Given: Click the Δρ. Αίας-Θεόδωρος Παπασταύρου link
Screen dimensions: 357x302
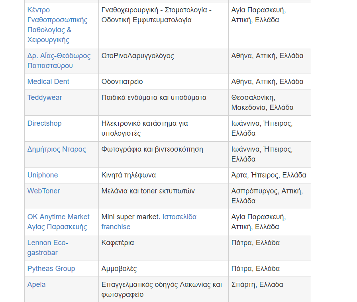Looking at the screenshot, I should (59, 60).
